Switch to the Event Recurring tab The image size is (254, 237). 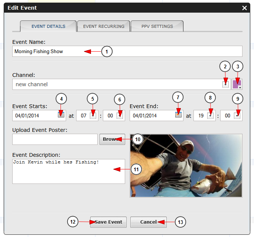point(104,26)
